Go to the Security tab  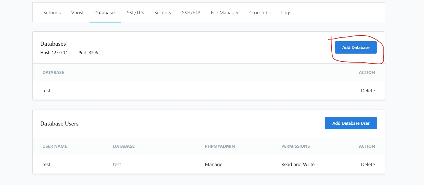point(163,13)
